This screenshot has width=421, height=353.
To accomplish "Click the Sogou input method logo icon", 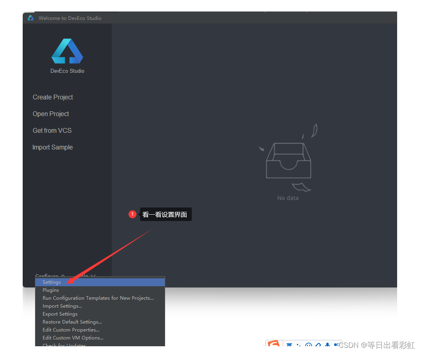I will pyautogui.click(x=274, y=343).
